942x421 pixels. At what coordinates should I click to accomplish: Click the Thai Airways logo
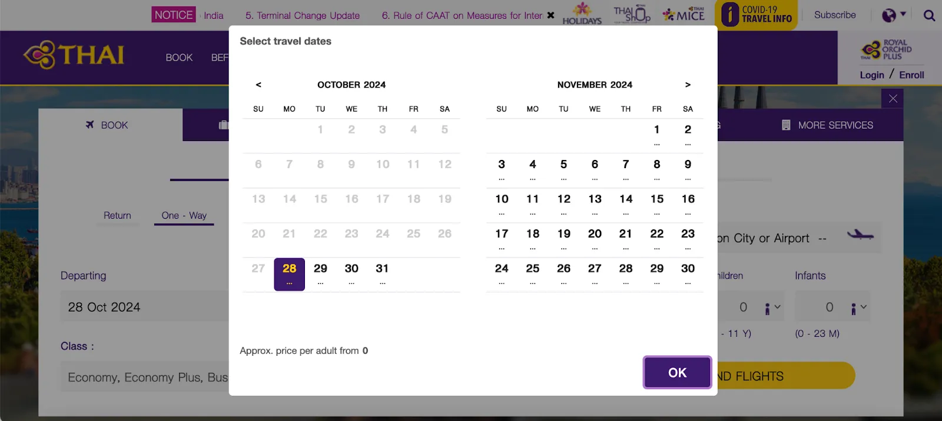[x=74, y=55]
